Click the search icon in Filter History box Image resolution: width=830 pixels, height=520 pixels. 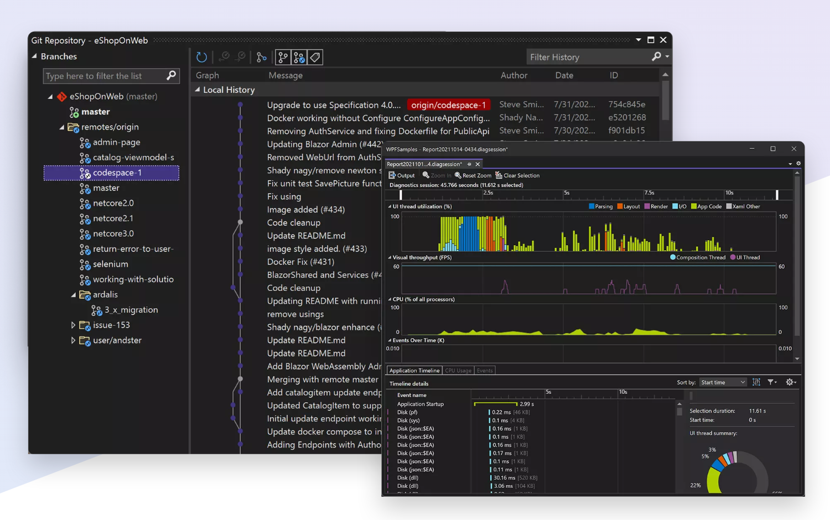tap(655, 57)
